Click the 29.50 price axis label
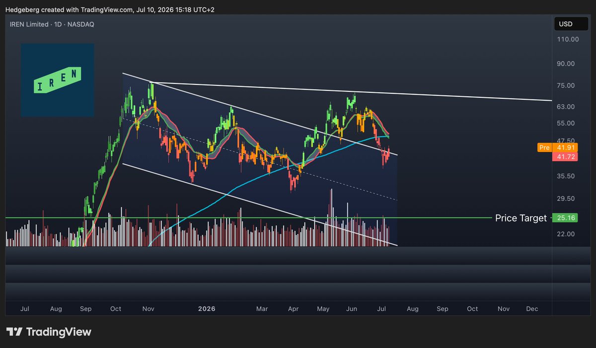Viewport: 596px width, 348px height. click(566, 199)
